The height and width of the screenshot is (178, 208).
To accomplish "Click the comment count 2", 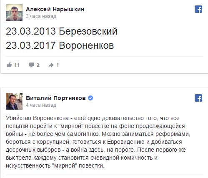I will 38,65.
